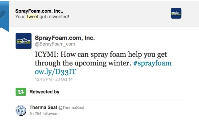The width and height of the screenshot is (199, 123).
Task: Click the 'To 254 followers.' text
Action: [44, 113]
